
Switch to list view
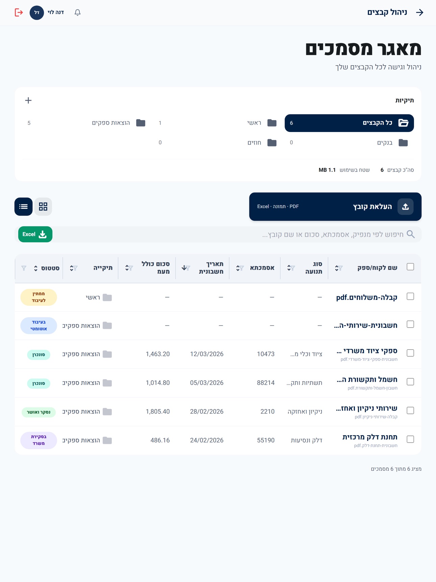(23, 206)
